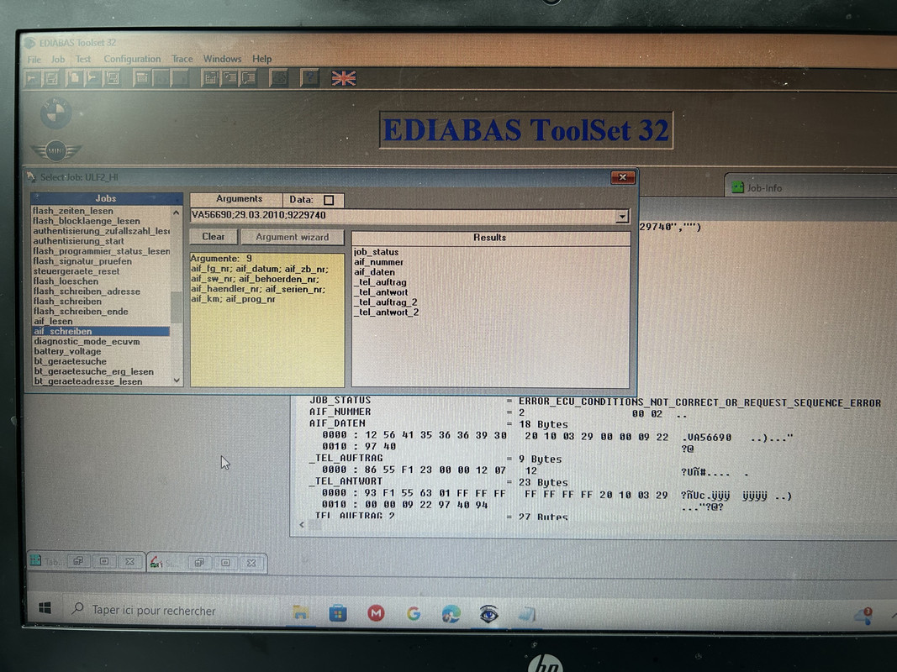Click the Arguments label header
Screen dimensions: 897x672
tap(236, 199)
